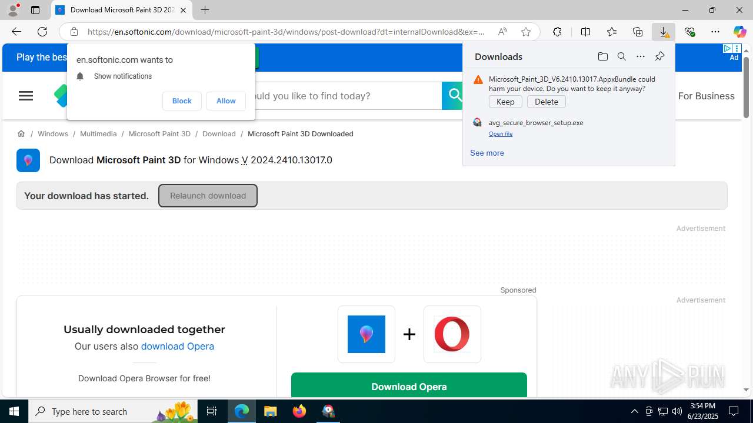Viewport: 753px width, 423px height.
Task: Click the flagged Microsoft_Paint_3D AppxBundle warning text
Action: point(572,83)
